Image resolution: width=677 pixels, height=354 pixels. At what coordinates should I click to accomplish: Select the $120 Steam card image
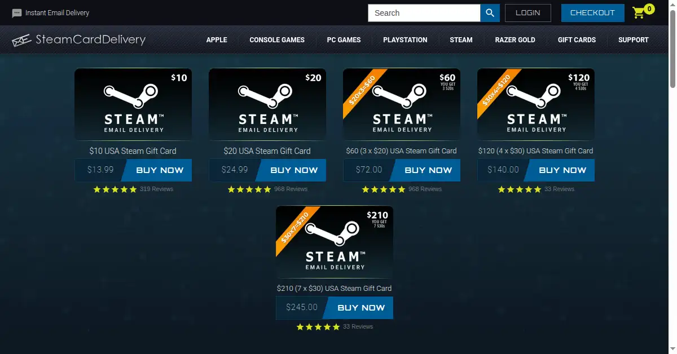536,104
